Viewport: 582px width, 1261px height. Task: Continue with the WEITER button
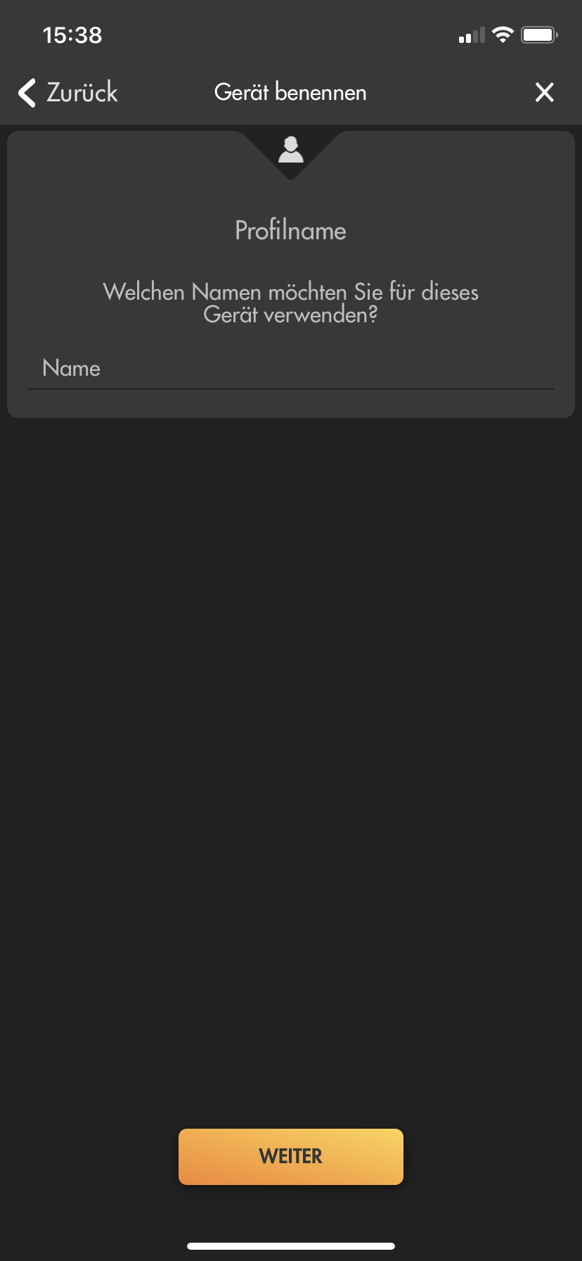pyautogui.click(x=291, y=1156)
